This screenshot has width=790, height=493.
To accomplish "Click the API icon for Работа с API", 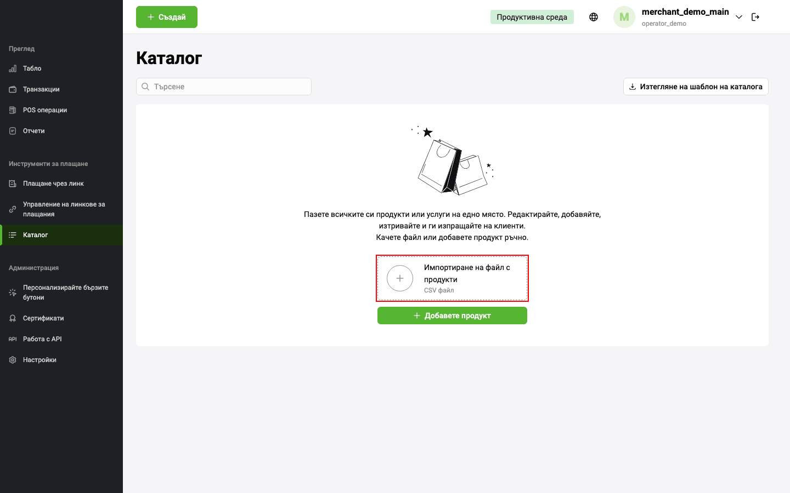I will coord(13,339).
